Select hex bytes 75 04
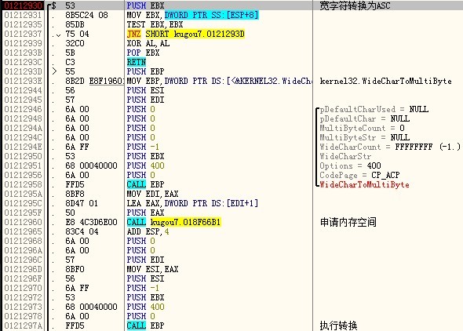The height and width of the screenshot is (331, 463). click(x=77, y=34)
